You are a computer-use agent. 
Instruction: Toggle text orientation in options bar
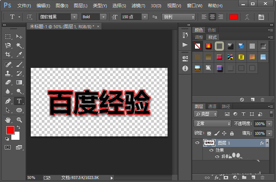29,17
